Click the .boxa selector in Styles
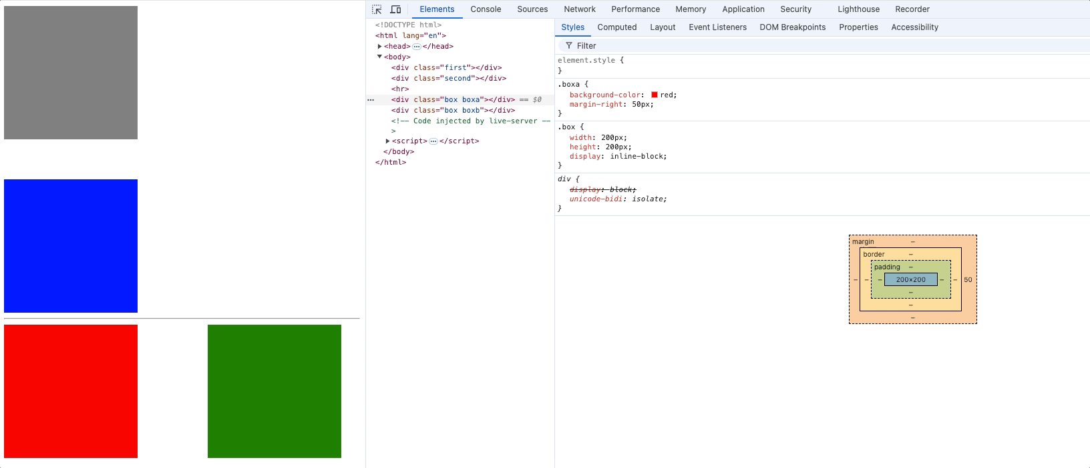 (x=568, y=85)
